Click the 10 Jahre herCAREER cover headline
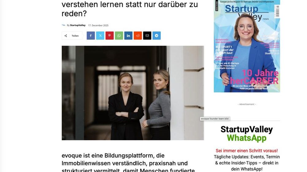This screenshot has height=172, width=307. [x=254, y=77]
